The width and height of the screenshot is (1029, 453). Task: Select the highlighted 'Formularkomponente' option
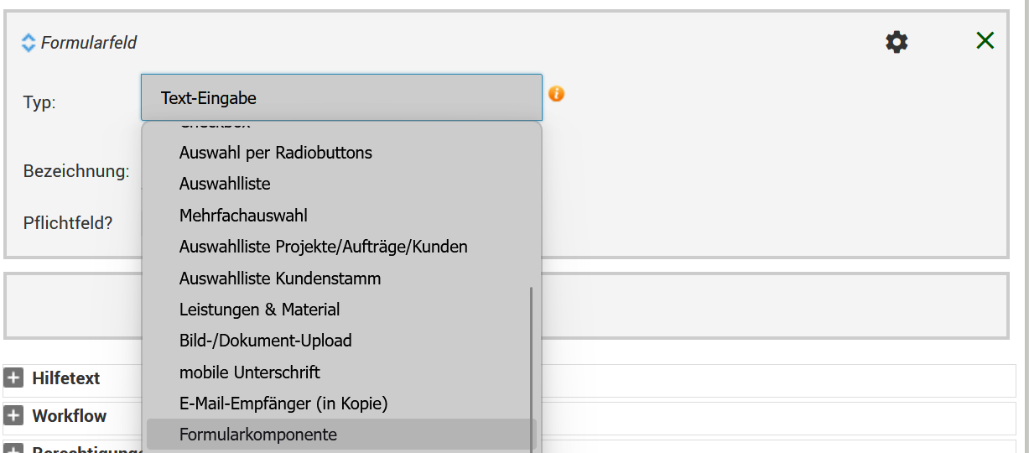[257, 435]
